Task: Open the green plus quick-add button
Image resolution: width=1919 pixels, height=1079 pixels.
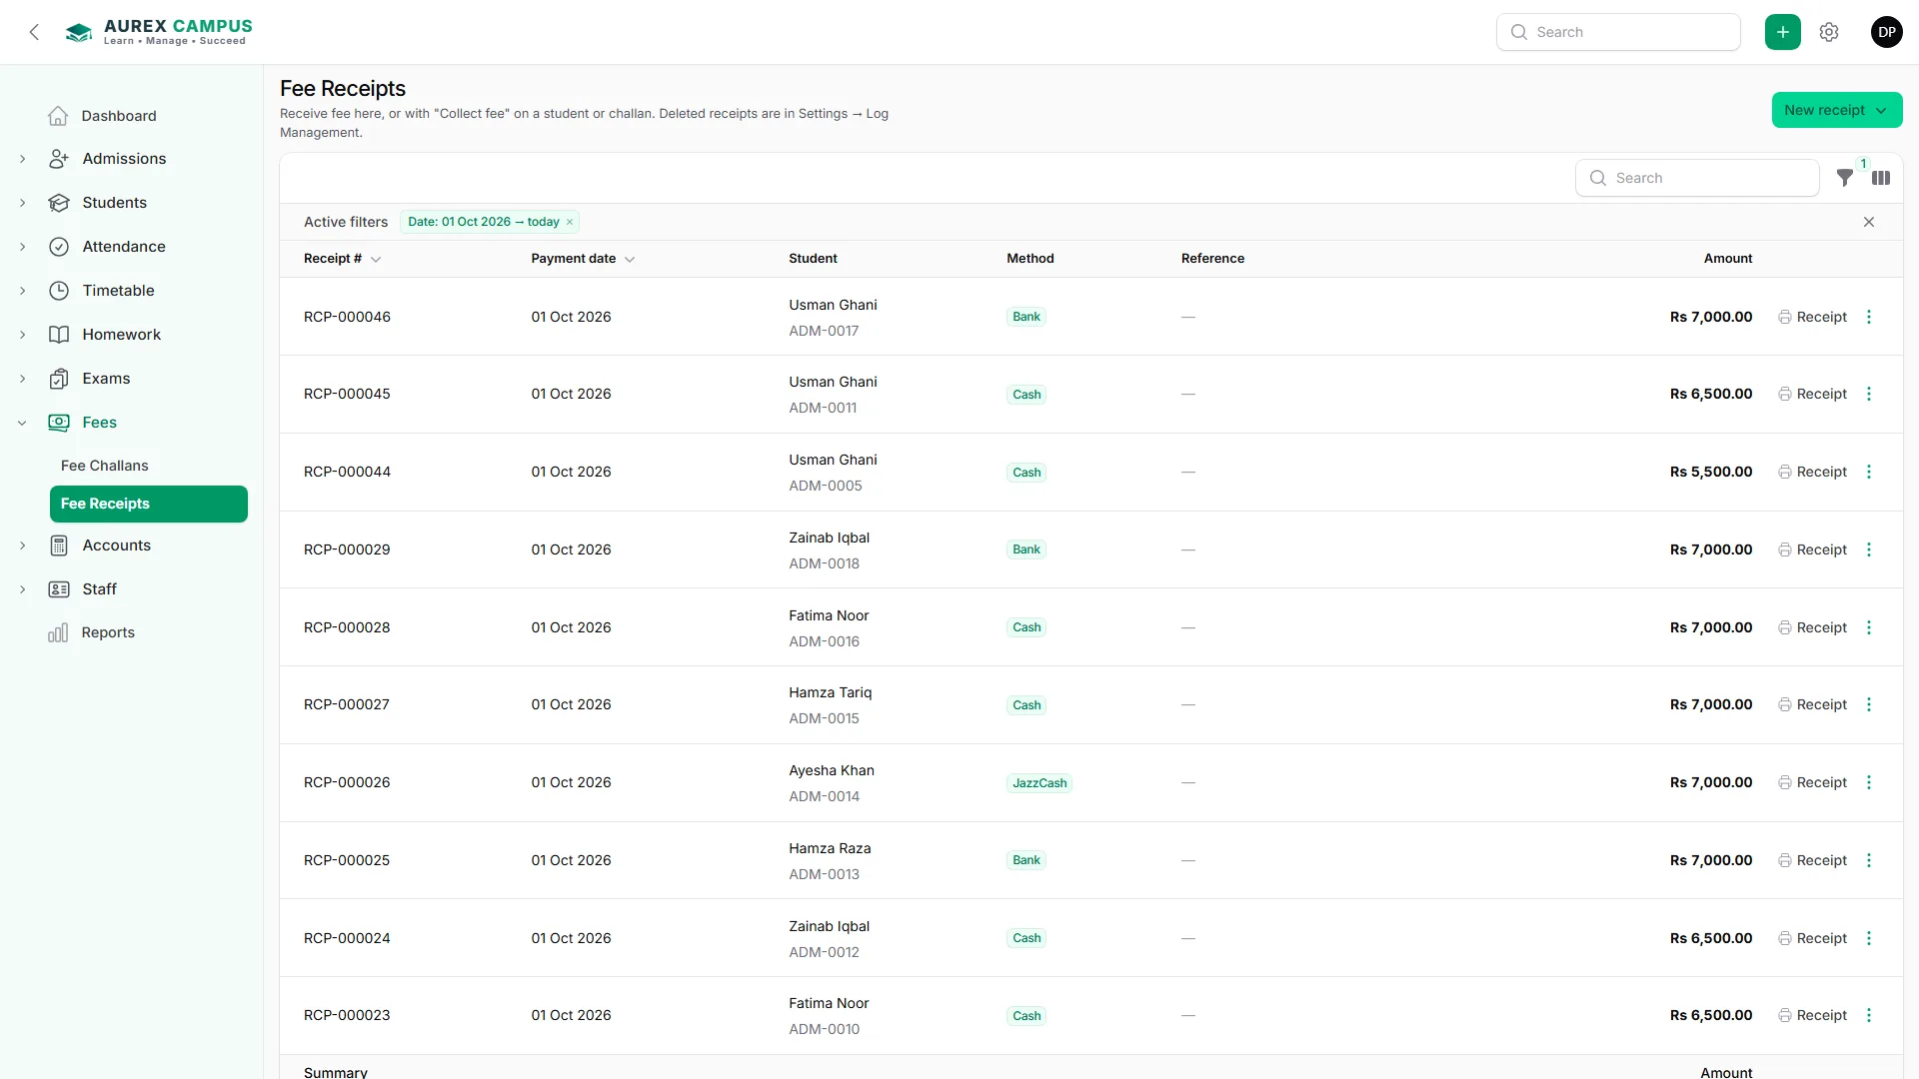Action: click(1782, 32)
